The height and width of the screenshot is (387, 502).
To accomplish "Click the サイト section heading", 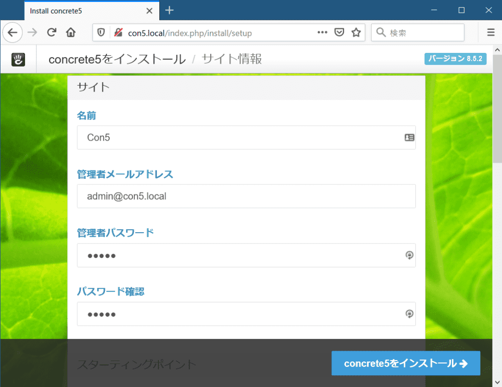I will [93, 87].
